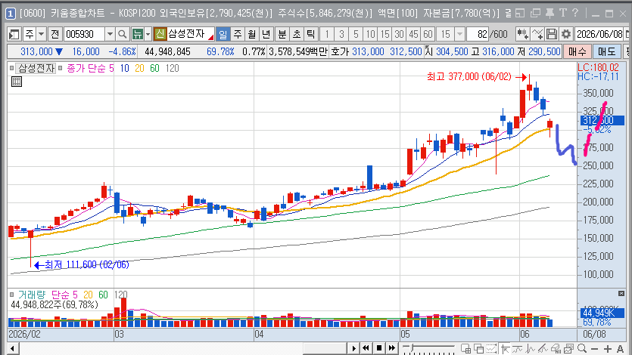The image size is (632, 355).
Task: Select the 1 interval button
Action: click(x=327, y=34)
